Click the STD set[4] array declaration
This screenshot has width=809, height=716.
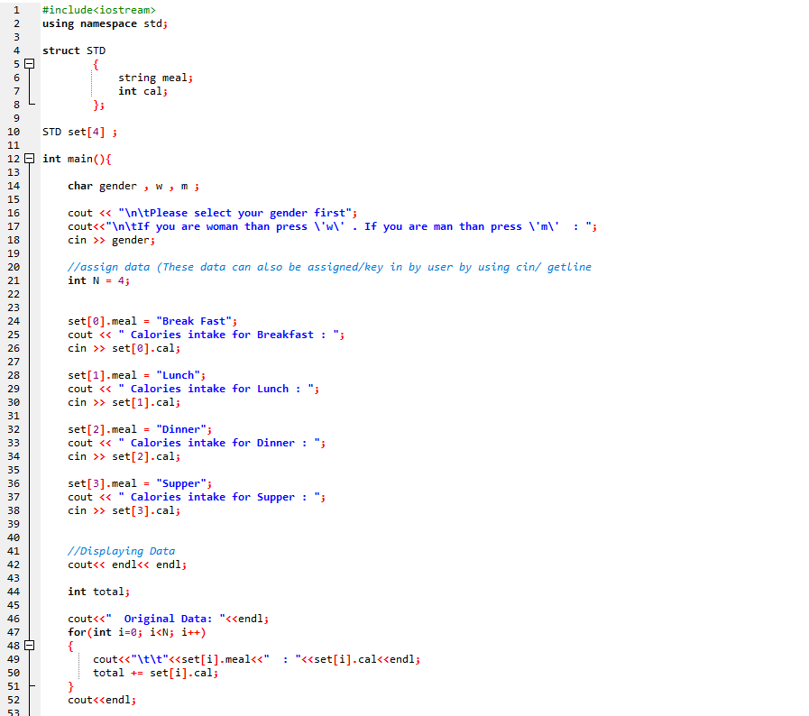78,131
